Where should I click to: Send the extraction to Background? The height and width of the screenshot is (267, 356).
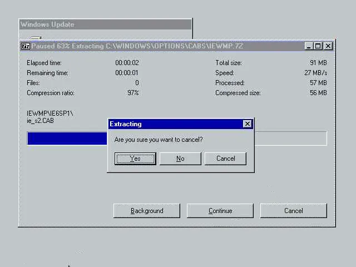click(x=147, y=211)
